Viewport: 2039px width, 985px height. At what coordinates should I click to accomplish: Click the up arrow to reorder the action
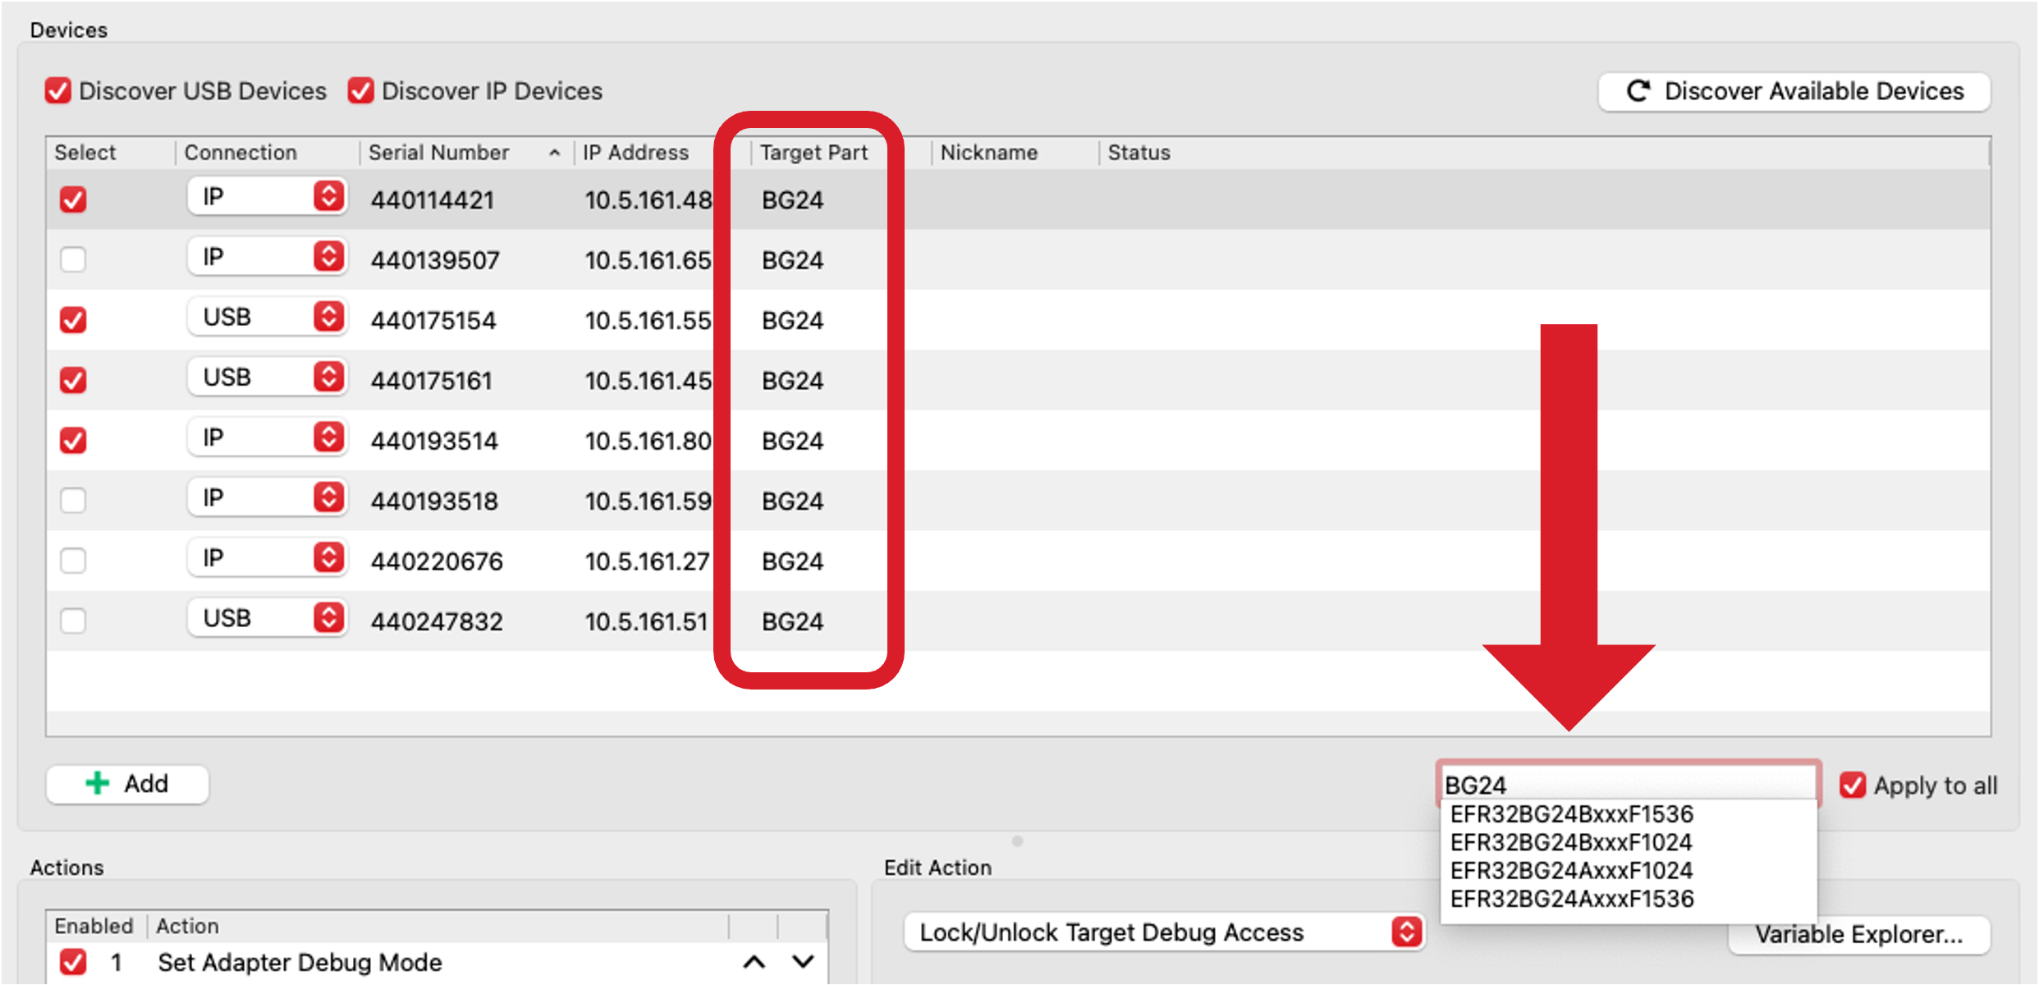point(752,961)
